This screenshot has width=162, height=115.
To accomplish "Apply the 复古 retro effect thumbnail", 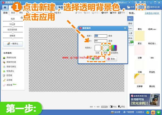I will [x=139, y=36].
